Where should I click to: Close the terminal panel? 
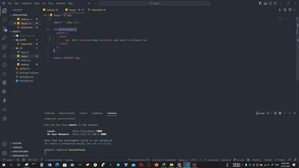tap(295, 113)
